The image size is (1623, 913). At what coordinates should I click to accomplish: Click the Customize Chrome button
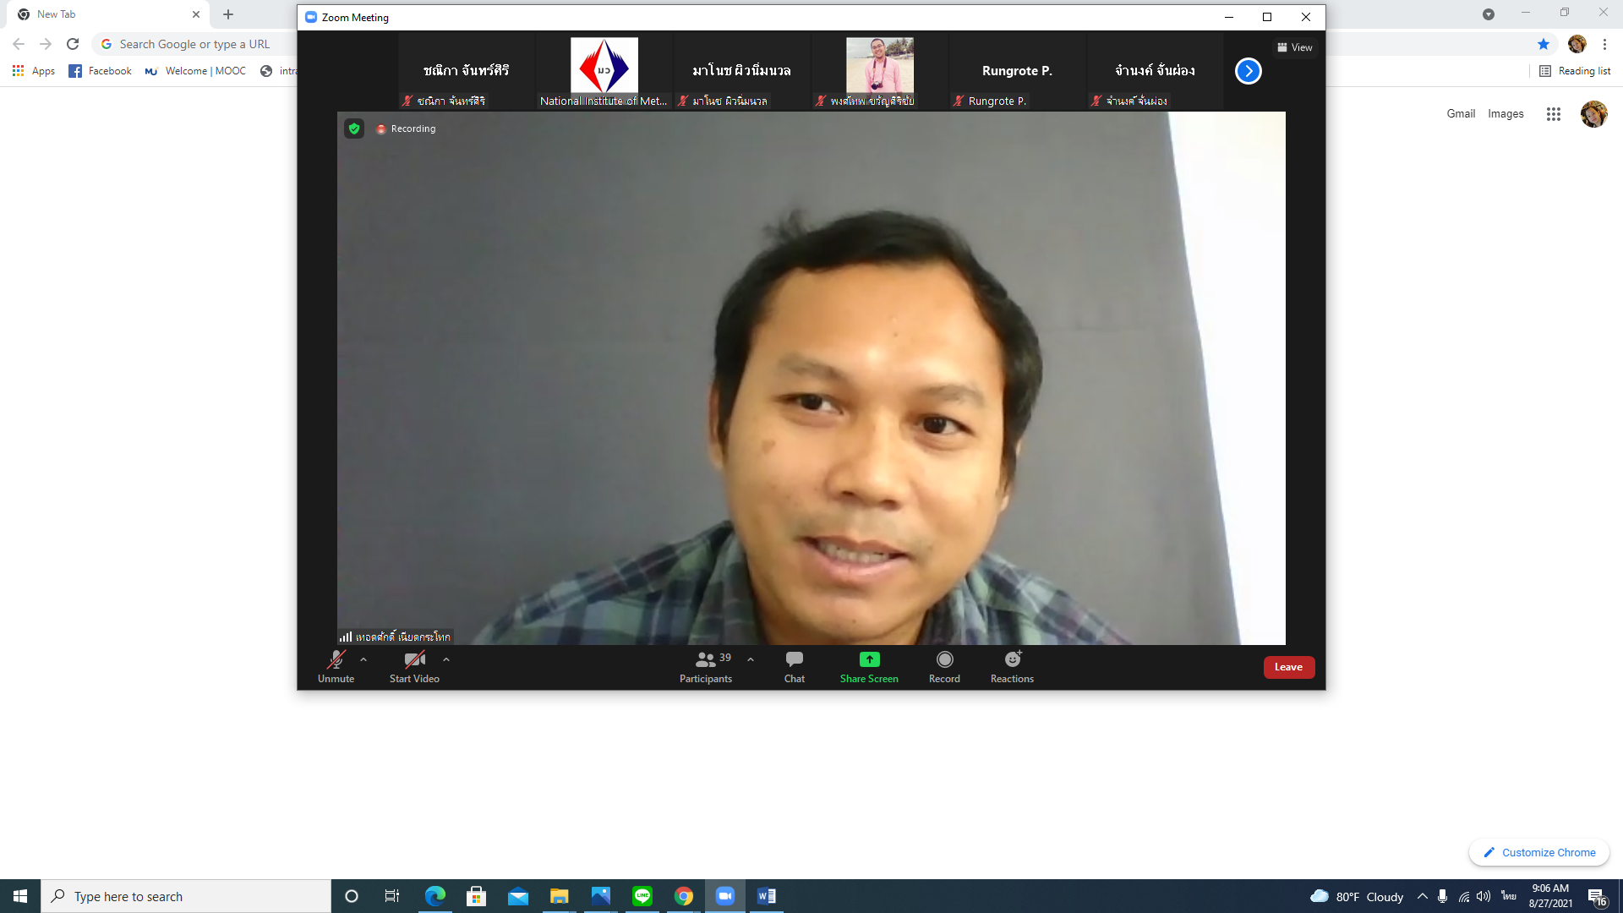tap(1539, 852)
